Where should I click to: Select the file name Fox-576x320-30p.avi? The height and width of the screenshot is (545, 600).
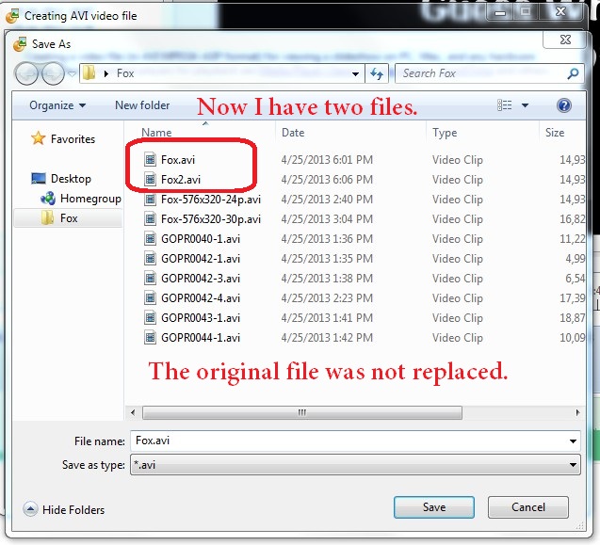(x=211, y=219)
